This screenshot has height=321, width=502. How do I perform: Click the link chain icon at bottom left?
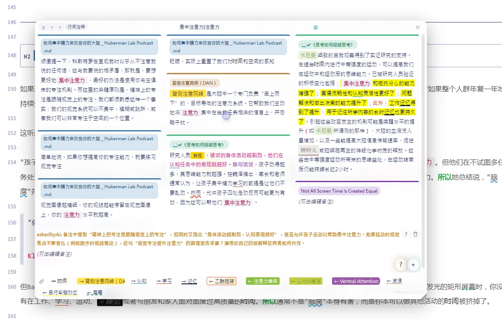[x=42, y=281]
